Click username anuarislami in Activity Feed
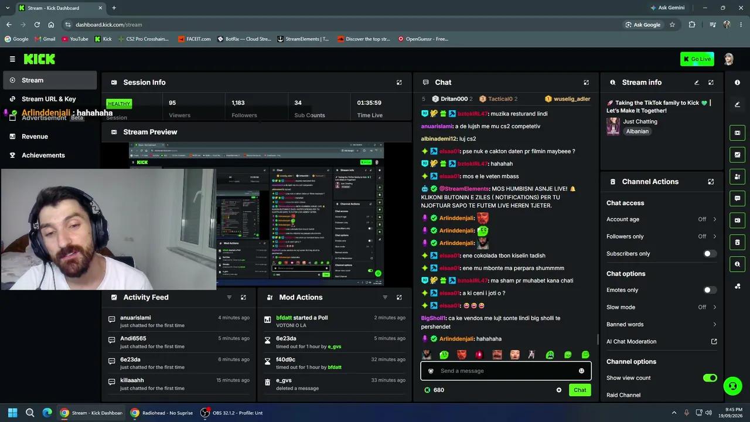Image resolution: width=750 pixels, height=422 pixels. [135, 318]
